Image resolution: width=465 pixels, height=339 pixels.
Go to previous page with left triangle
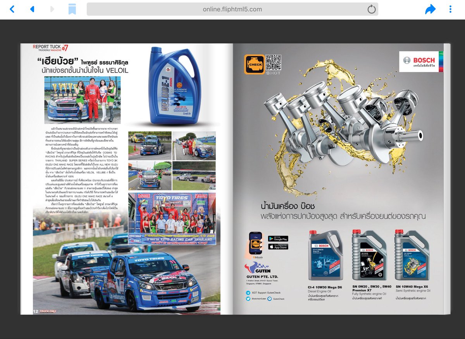pos(32,9)
